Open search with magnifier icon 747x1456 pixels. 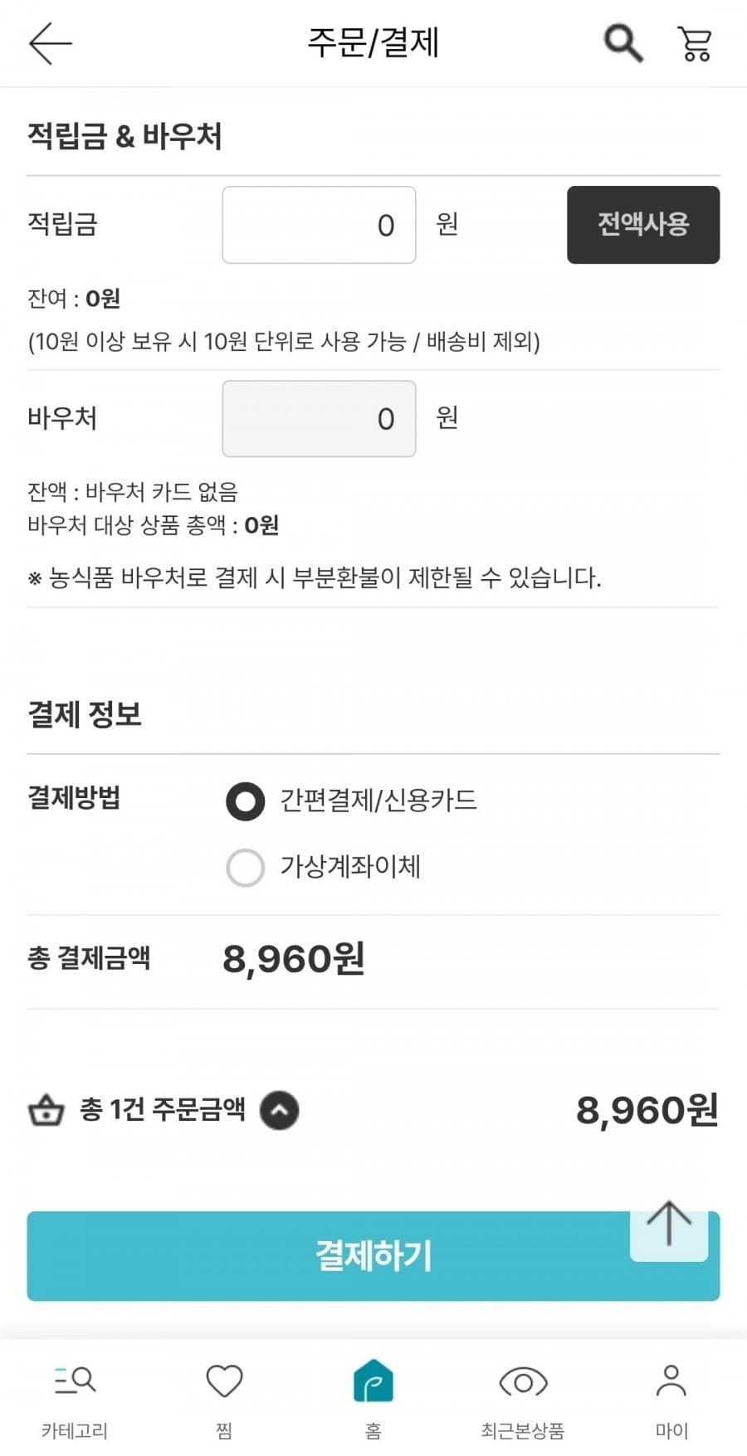coord(622,43)
